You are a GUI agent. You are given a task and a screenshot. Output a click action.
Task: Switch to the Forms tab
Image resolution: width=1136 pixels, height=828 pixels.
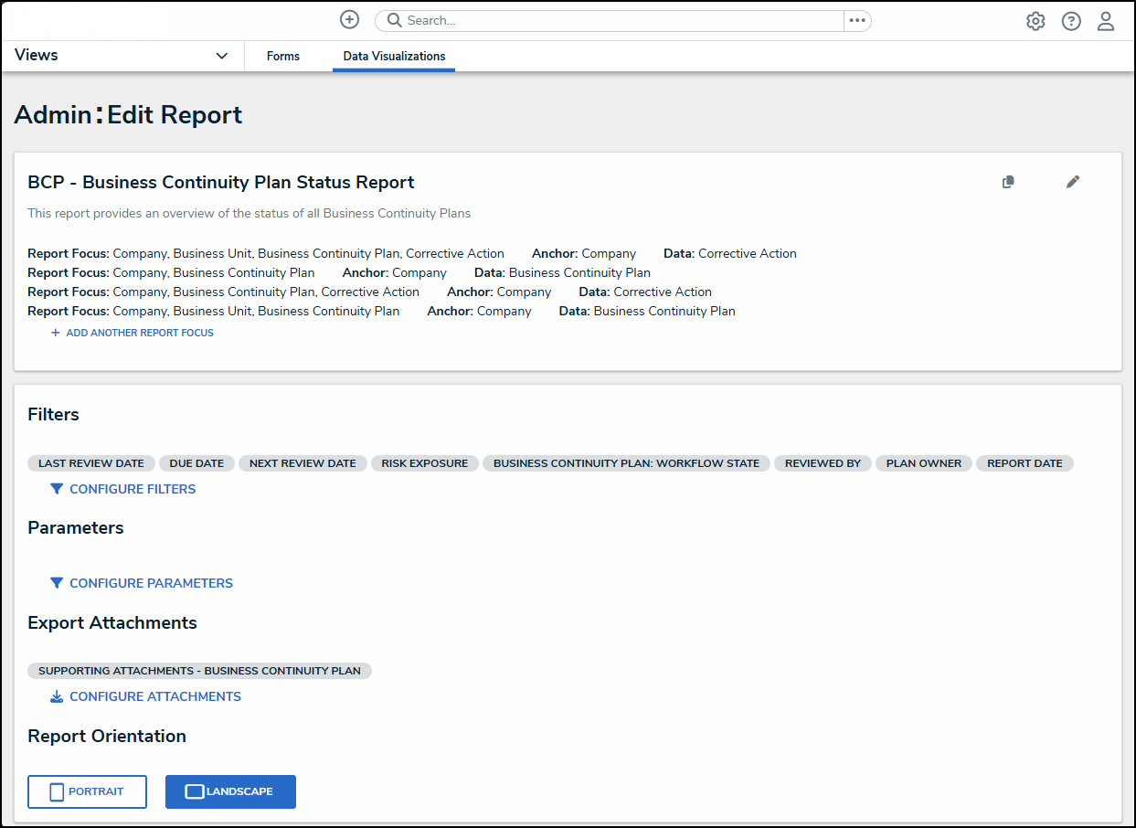[x=283, y=57]
